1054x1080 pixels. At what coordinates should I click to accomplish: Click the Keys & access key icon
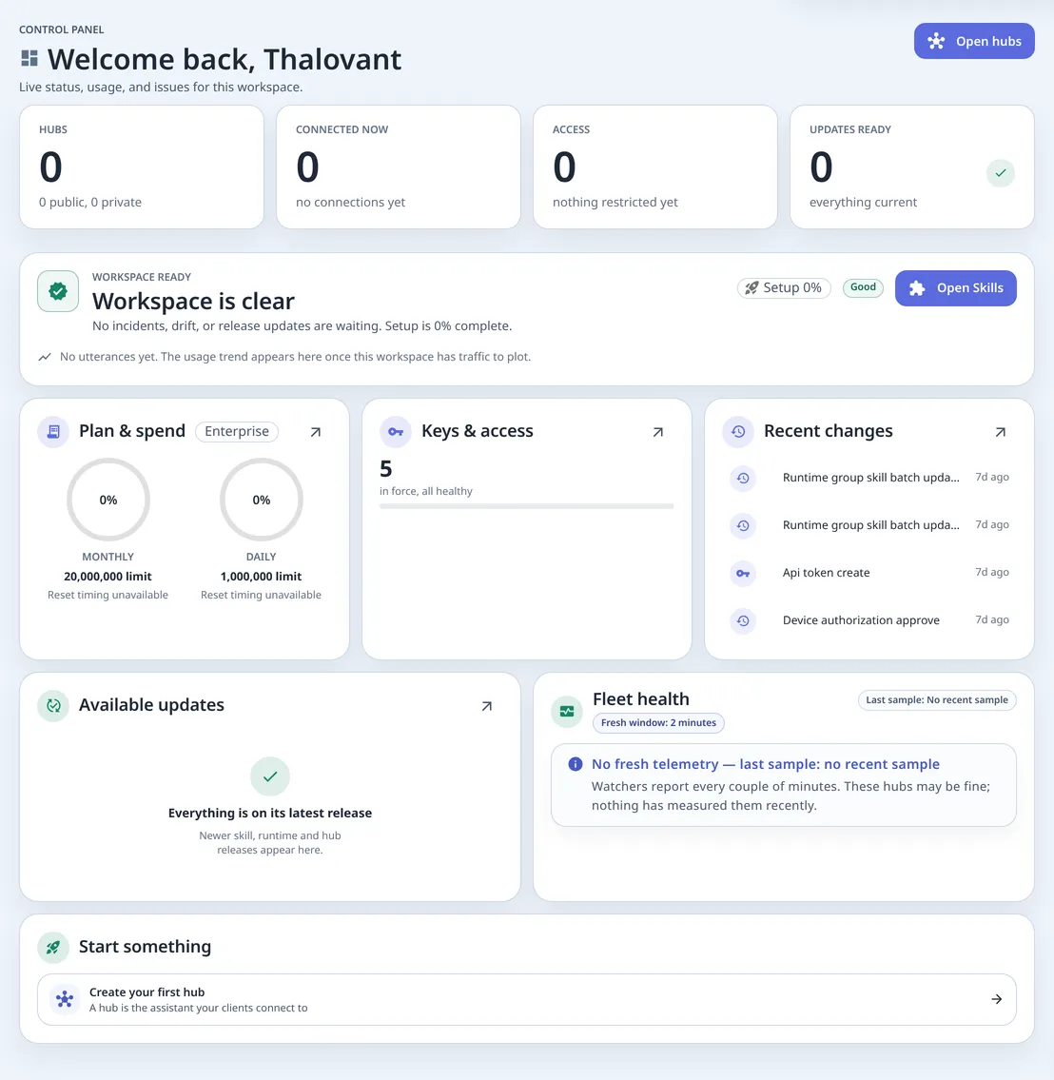tap(395, 432)
